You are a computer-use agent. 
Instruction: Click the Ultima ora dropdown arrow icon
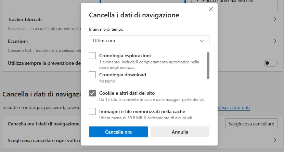tap(202, 41)
